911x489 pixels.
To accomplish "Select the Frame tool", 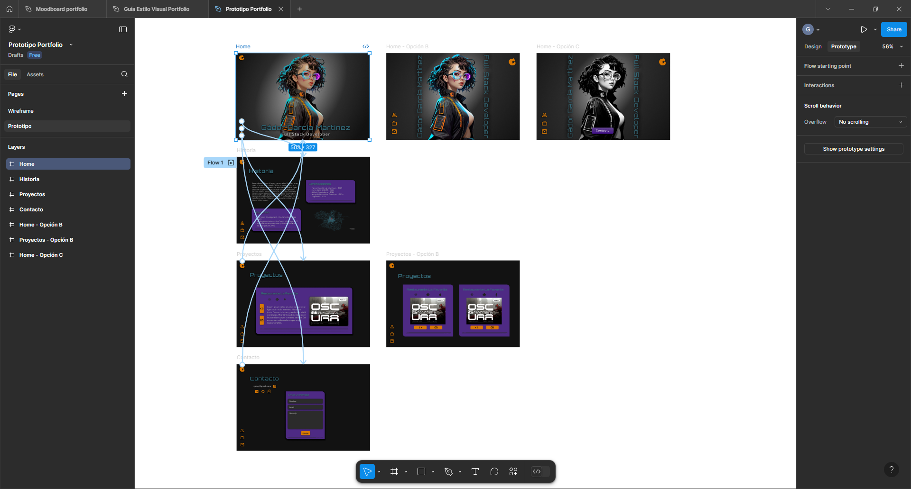I will 394,471.
